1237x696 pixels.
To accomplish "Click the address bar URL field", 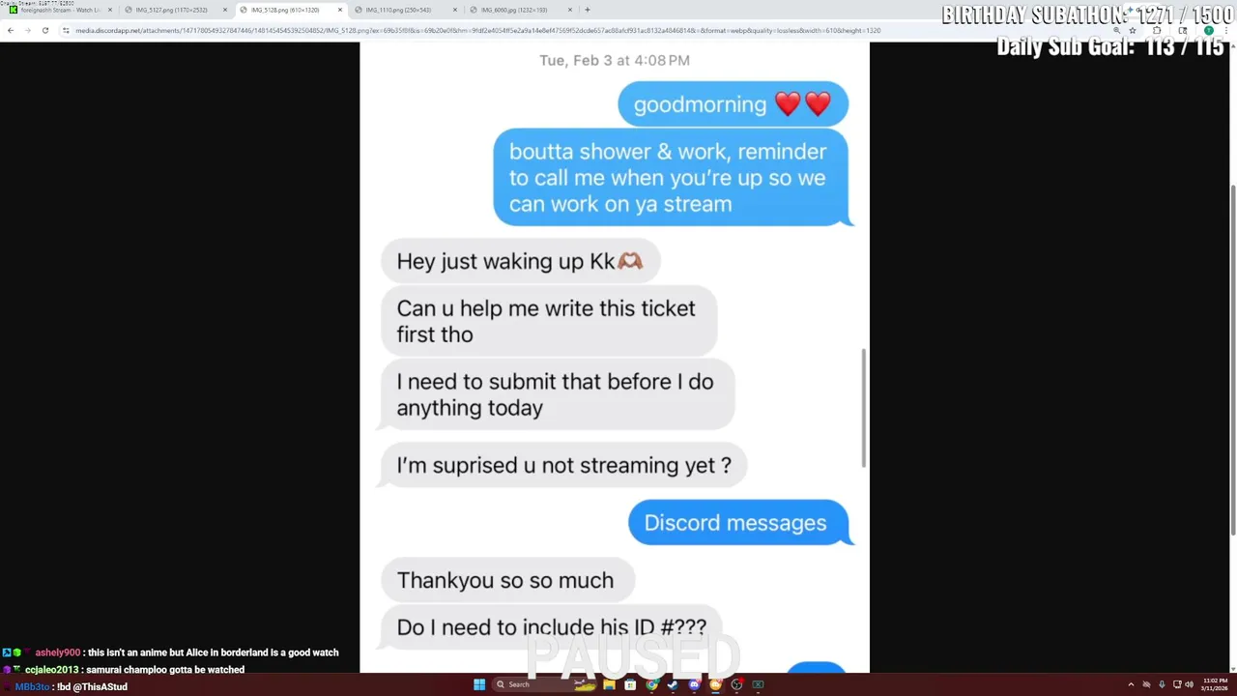I will [x=580, y=31].
